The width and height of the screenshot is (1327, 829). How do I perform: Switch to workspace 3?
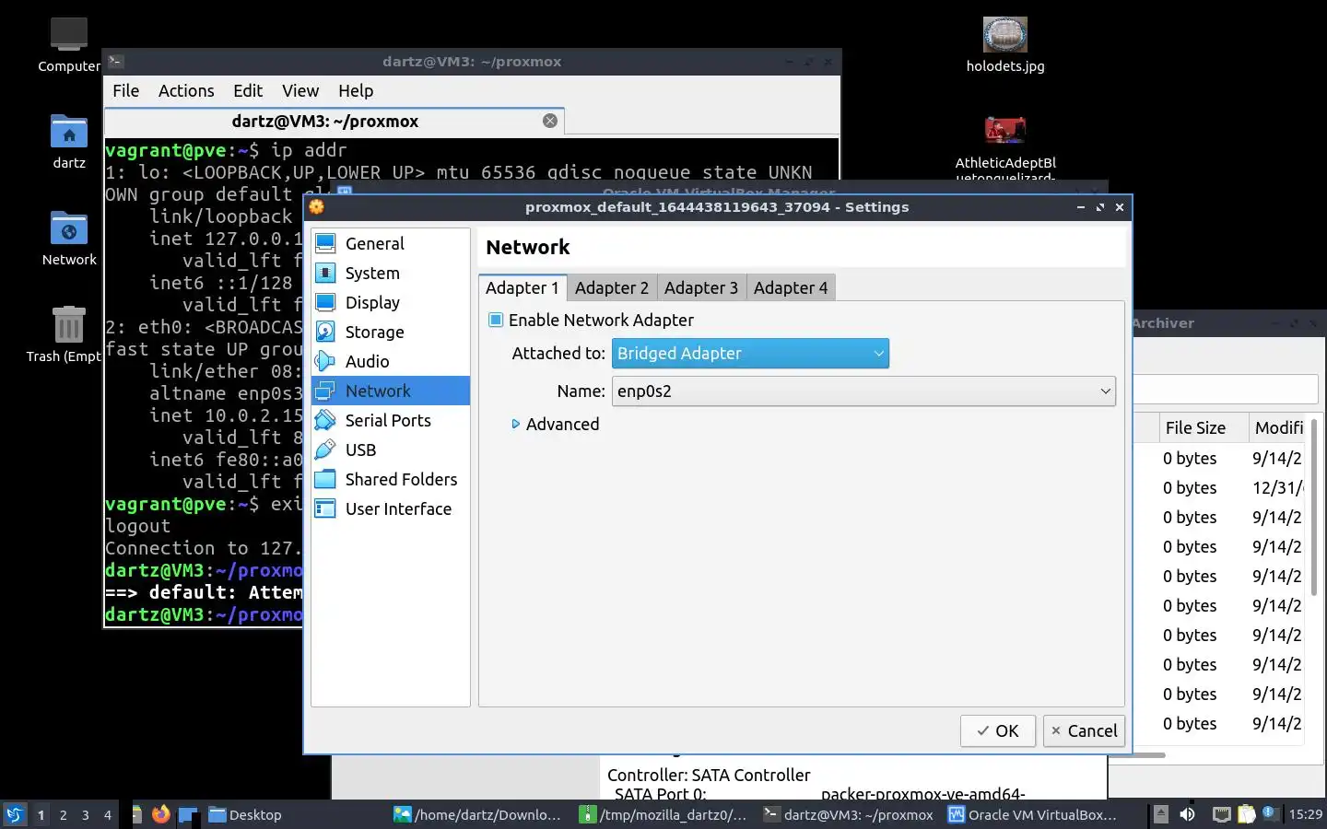click(x=86, y=814)
